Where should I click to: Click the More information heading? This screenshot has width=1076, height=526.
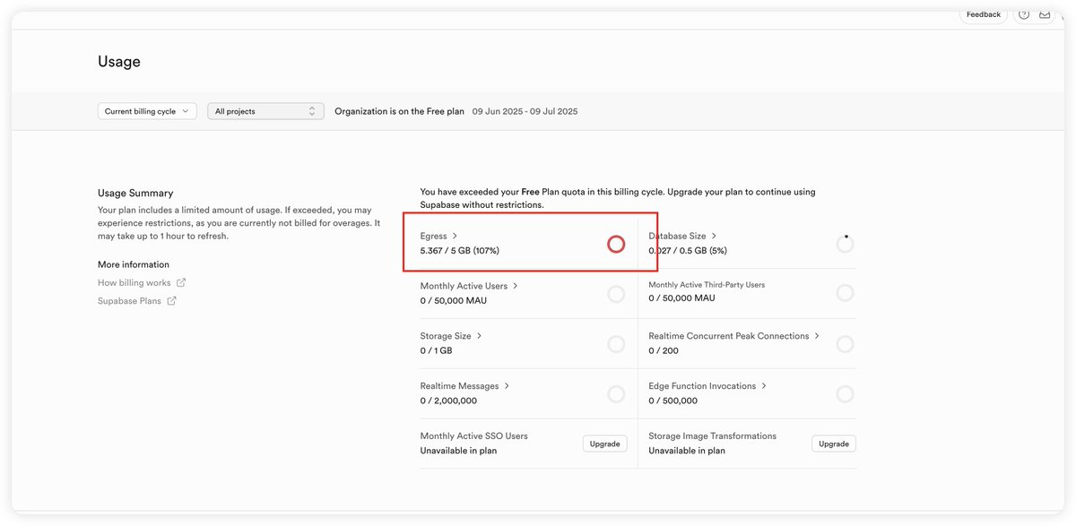point(134,264)
